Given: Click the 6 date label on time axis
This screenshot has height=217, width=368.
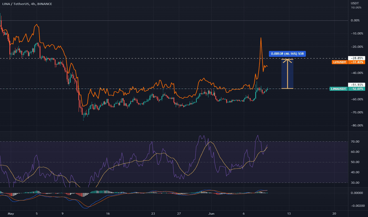Looking at the screenshot, I should 244,214.
